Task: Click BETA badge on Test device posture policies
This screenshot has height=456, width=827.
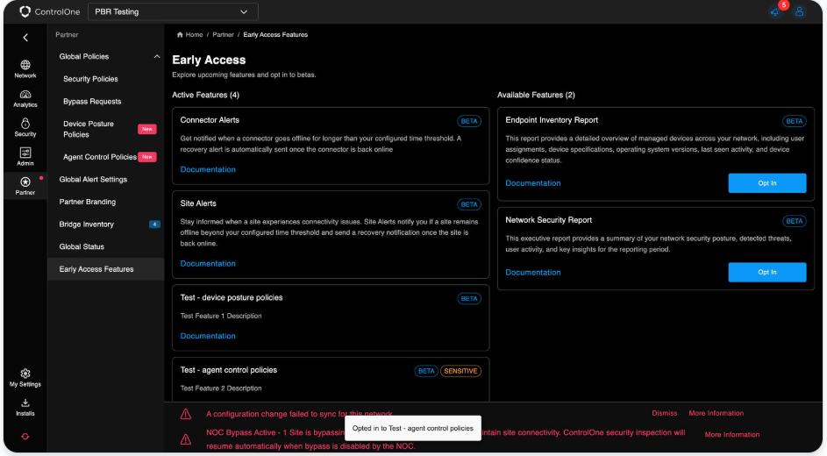Action: click(469, 298)
